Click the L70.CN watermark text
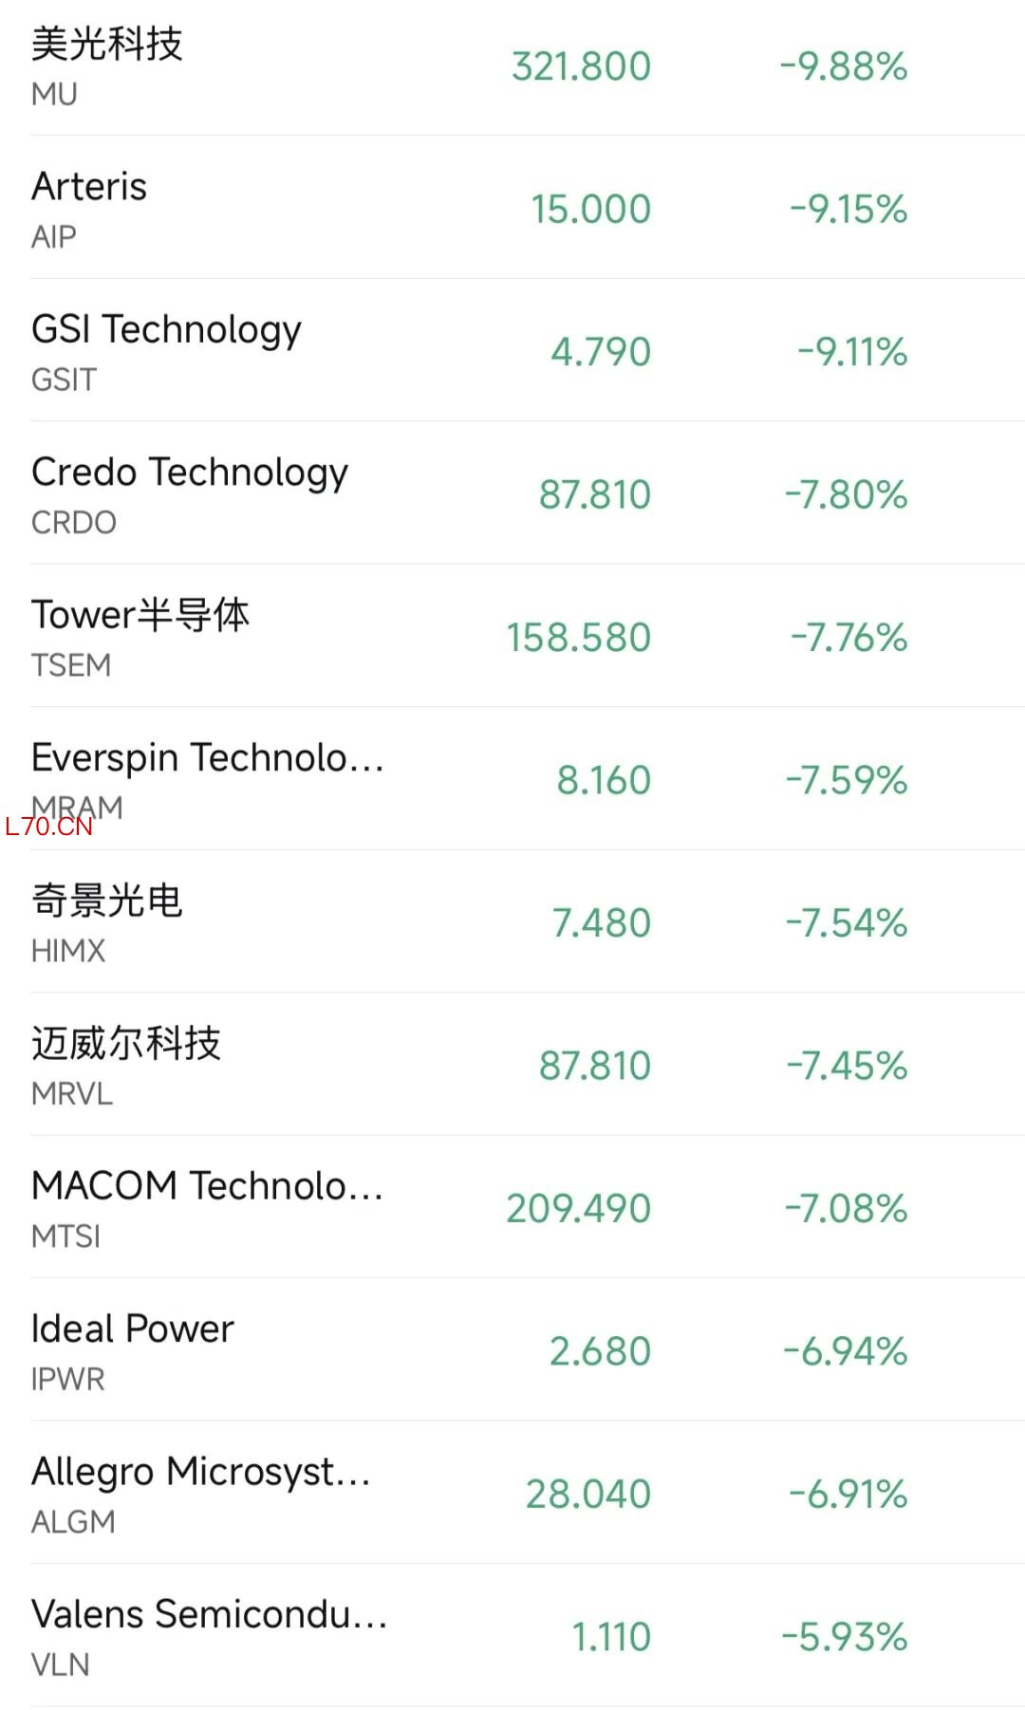Screen dimensions: 1025x1710 point(48,827)
